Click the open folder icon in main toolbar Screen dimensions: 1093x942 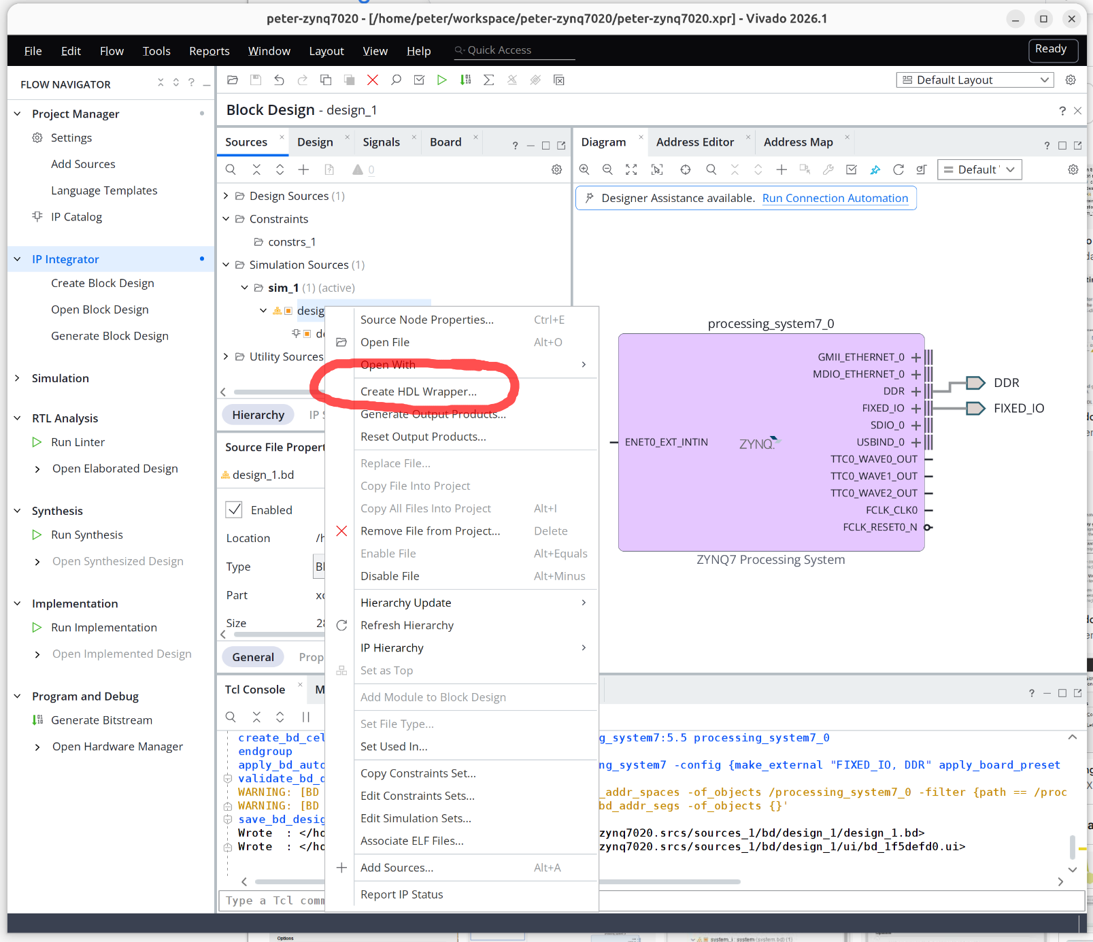tap(233, 80)
